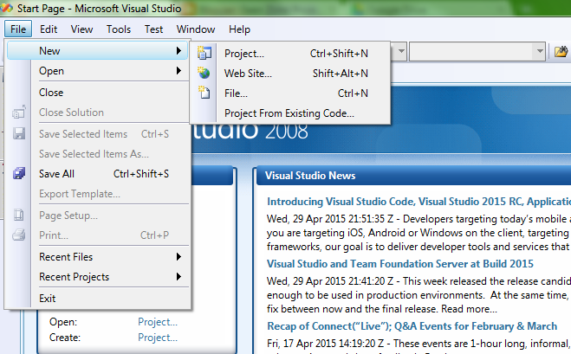Select Export Template... entry
Screen dimensions: 571x354
click(97, 194)
